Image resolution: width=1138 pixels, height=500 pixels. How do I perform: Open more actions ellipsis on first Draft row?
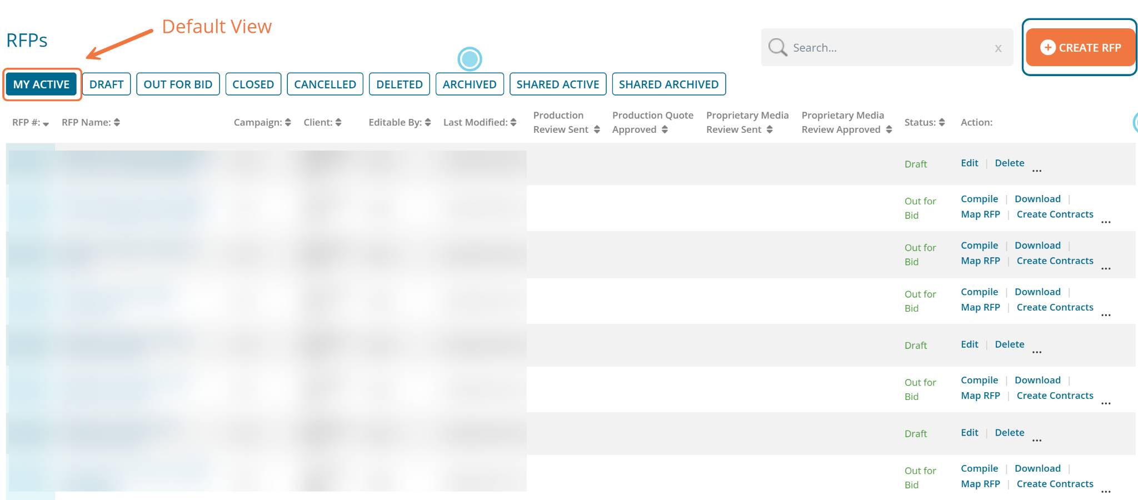[1037, 170]
